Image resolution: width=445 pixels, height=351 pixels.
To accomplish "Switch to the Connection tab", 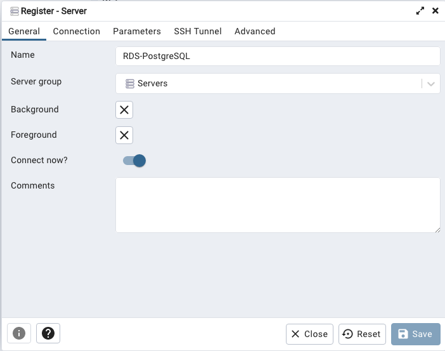I will click(77, 31).
